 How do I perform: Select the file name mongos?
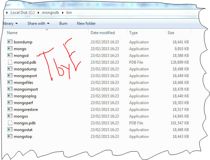coord(21,116)
